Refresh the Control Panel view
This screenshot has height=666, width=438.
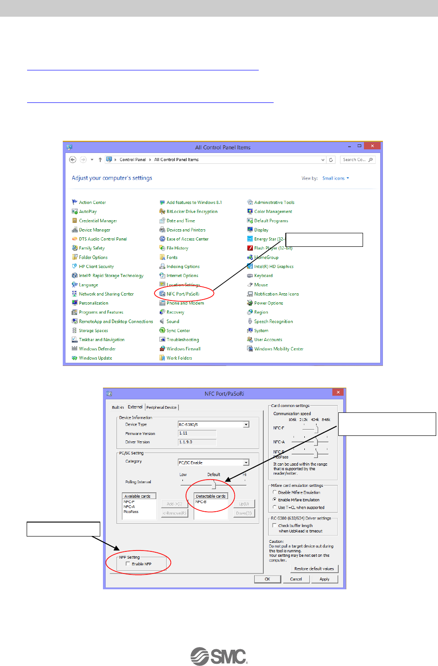click(331, 160)
